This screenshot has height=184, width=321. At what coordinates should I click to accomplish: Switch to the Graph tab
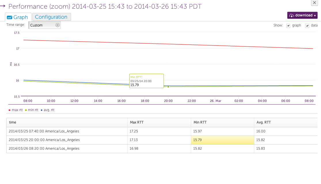click(18, 17)
